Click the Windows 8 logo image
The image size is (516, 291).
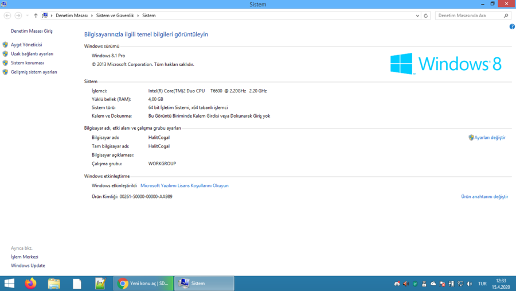[x=446, y=64]
